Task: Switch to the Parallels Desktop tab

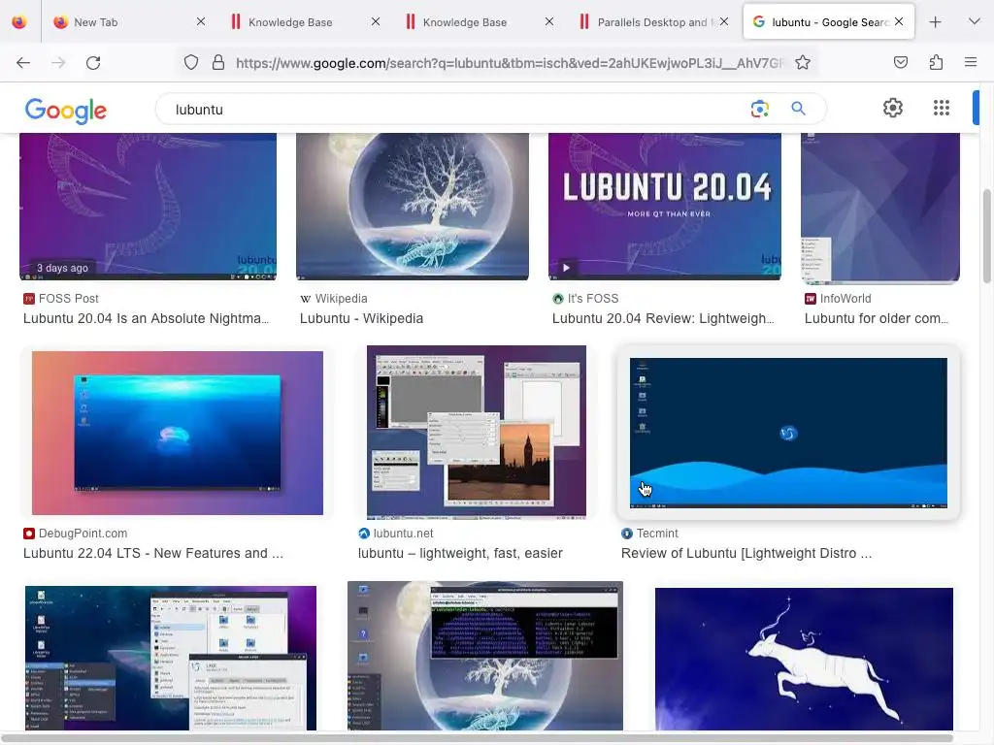Action: (654, 22)
